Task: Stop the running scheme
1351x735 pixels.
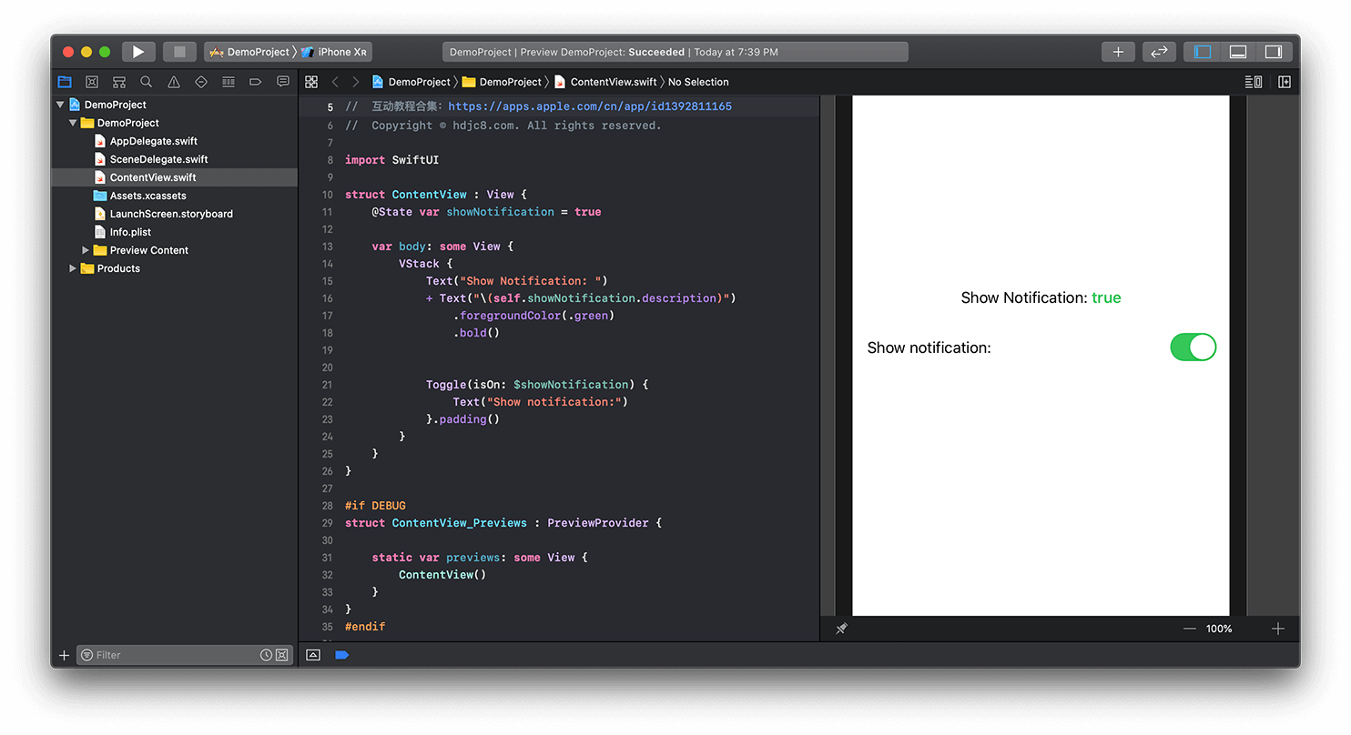Action: 179,52
